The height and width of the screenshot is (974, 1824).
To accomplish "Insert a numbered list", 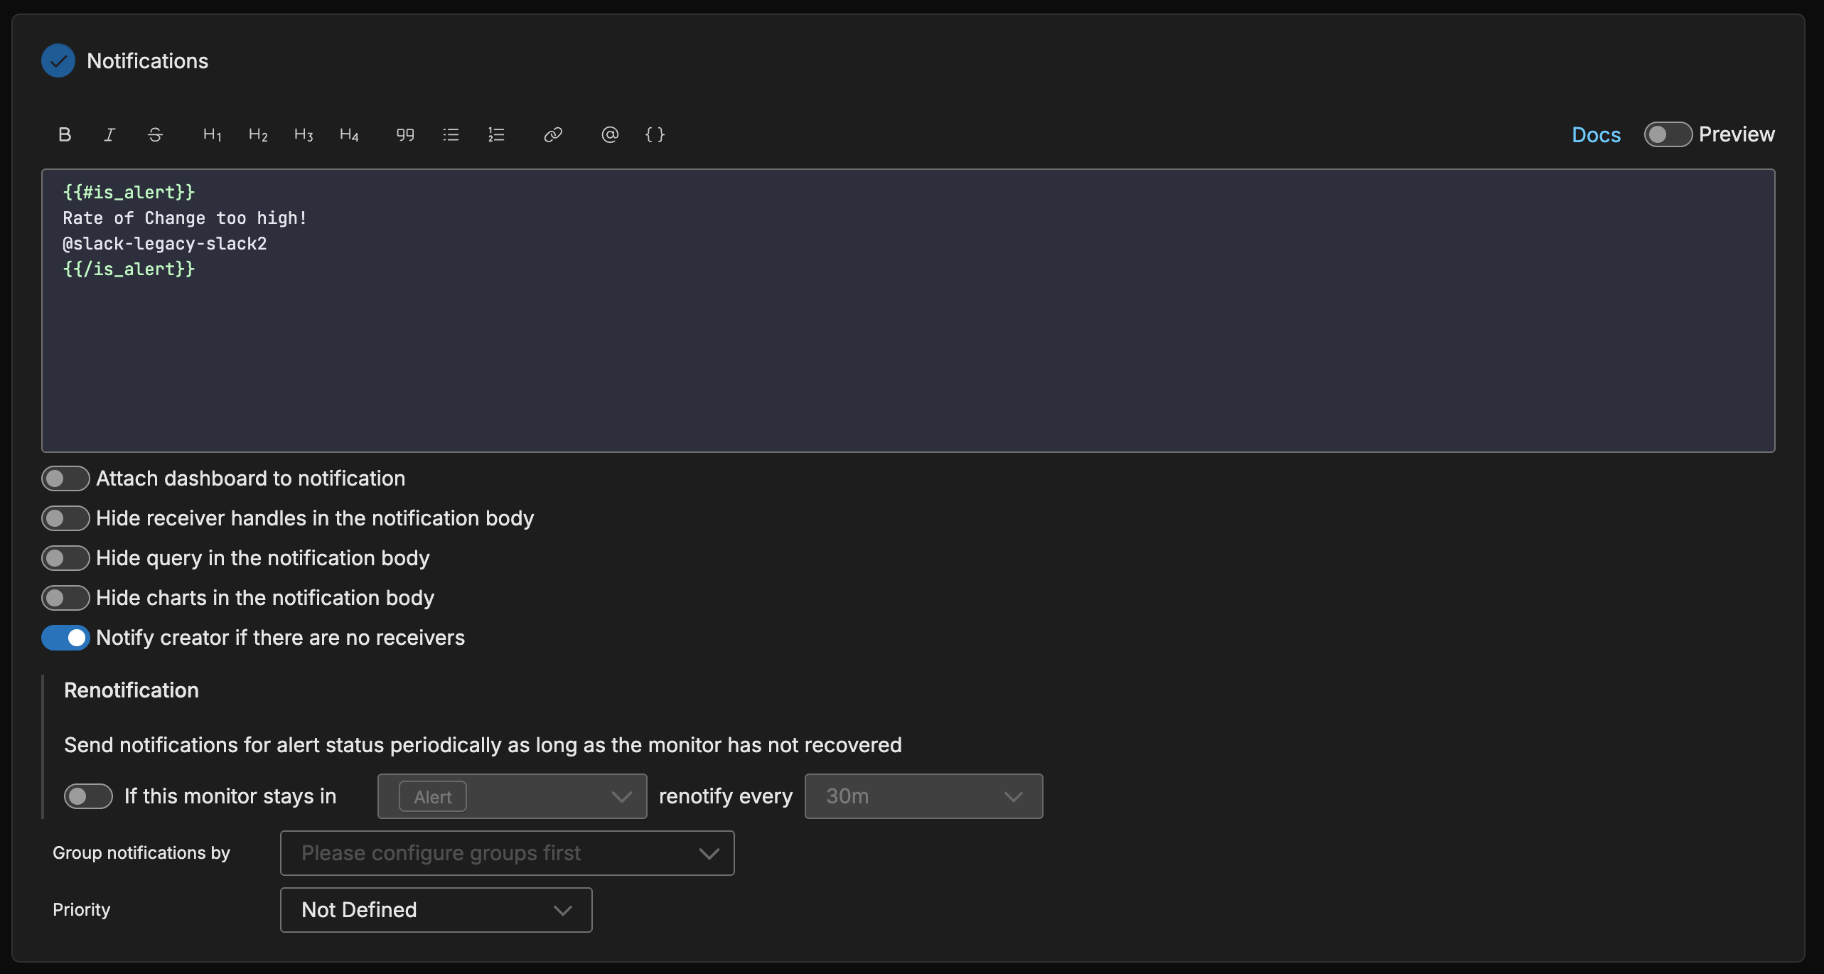I will [x=496, y=134].
